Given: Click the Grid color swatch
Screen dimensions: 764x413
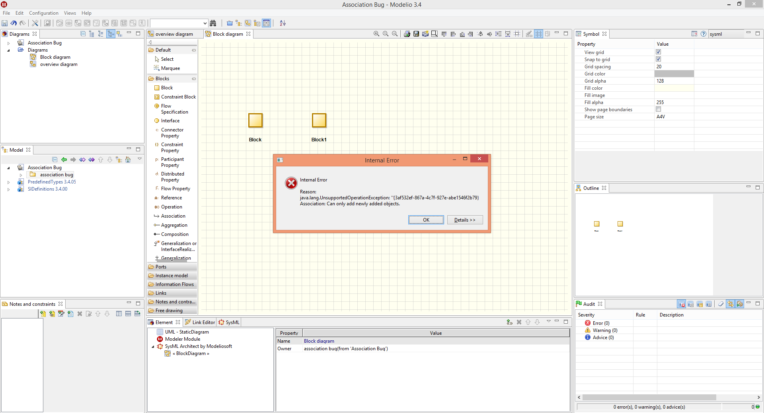Looking at the screenshot, I should tap(674, 74).
